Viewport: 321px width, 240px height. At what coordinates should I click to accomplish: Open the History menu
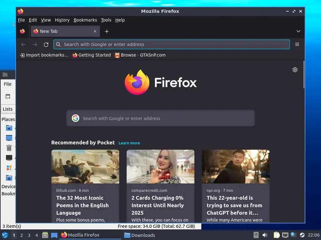[62, 20]
